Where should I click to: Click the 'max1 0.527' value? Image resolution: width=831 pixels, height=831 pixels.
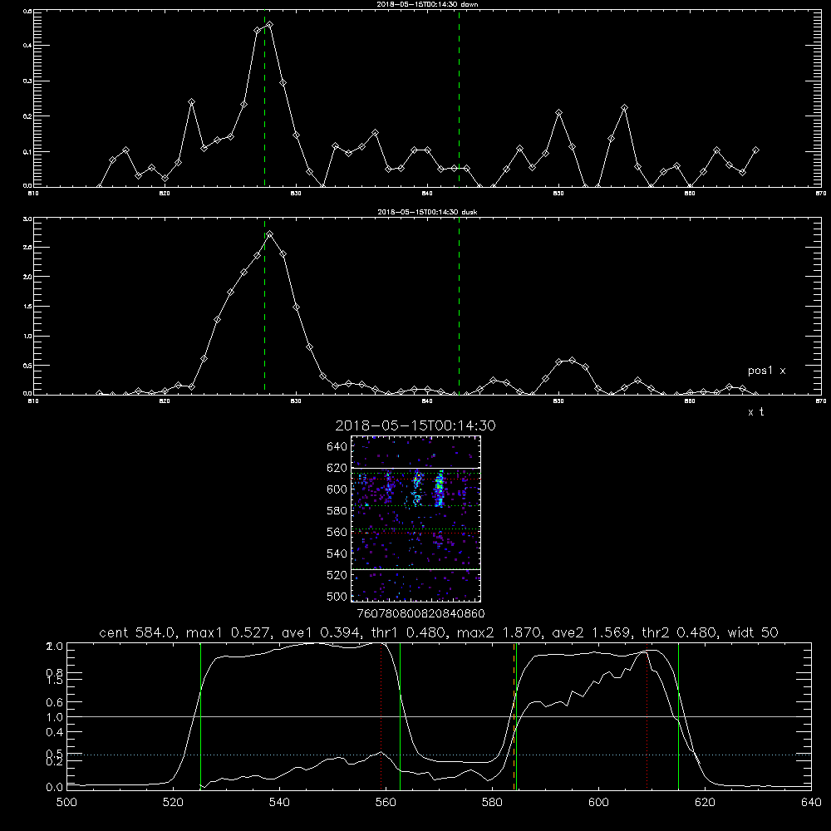pos(227,632)
